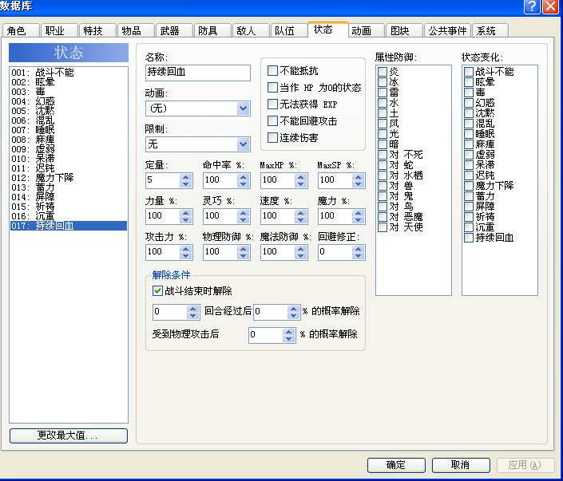563x481 pixels.
Task: Decrease 灵巧 % with down arrow
Action: click(x=243, y=220)
